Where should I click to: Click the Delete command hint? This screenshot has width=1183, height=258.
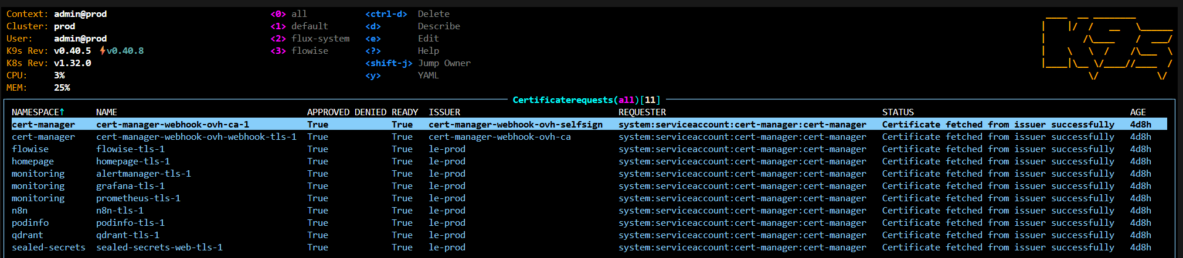pos(433,14)
